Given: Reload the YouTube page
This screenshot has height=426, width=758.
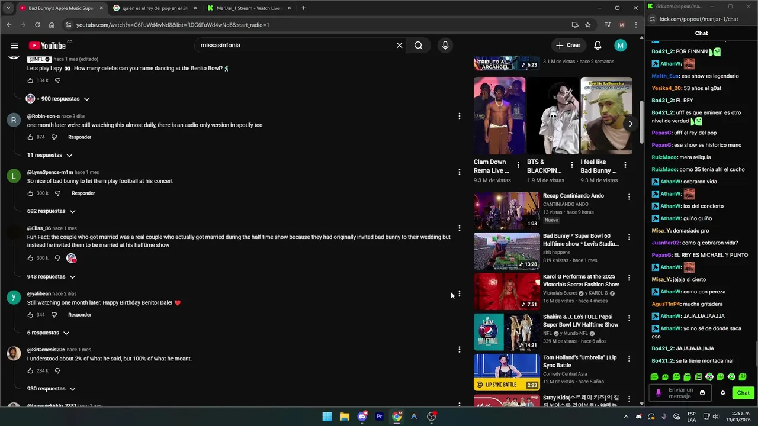Looking at the screenshot, I should (x=37, y=25).
